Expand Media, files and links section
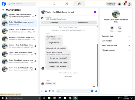The height and width of the screenshot is (100, 135). pyautogui.click(x=116, y=46)
